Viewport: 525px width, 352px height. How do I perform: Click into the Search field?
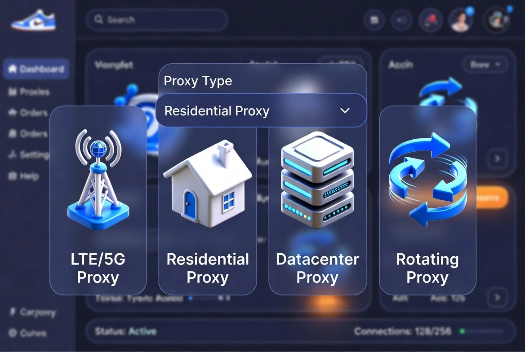[157, 20]
